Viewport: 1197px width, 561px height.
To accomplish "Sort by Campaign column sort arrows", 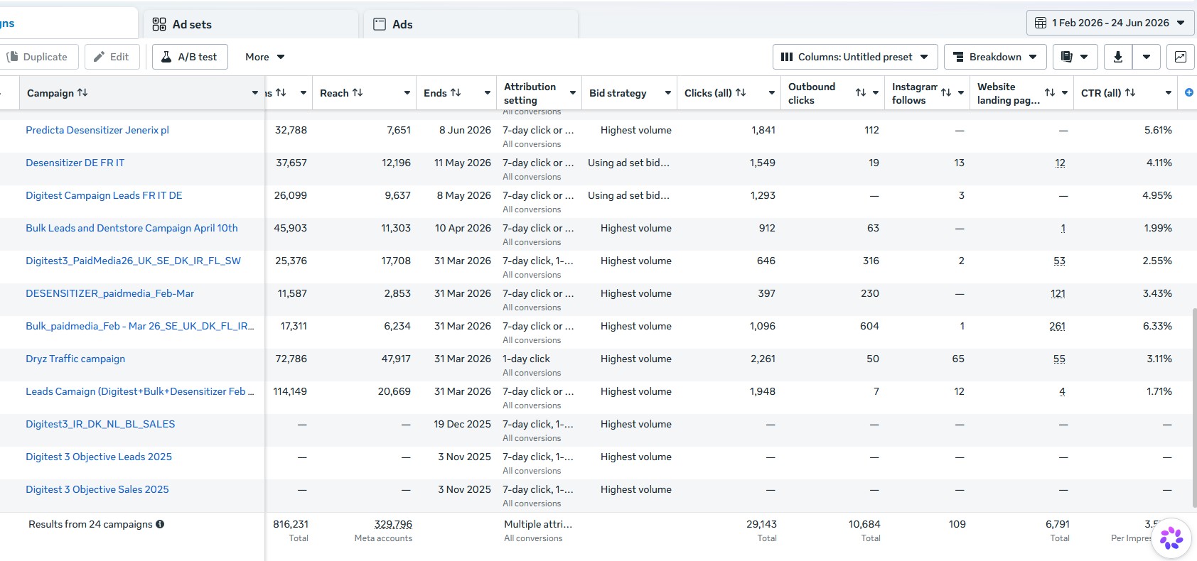I will (x=82, y=92).
